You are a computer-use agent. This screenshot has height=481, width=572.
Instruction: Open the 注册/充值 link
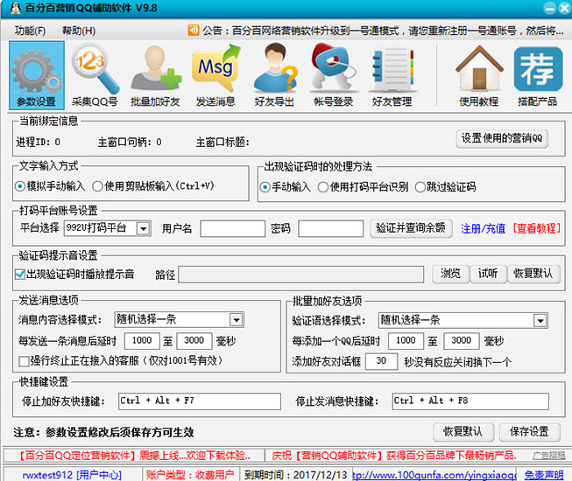(x=483, y=228)
